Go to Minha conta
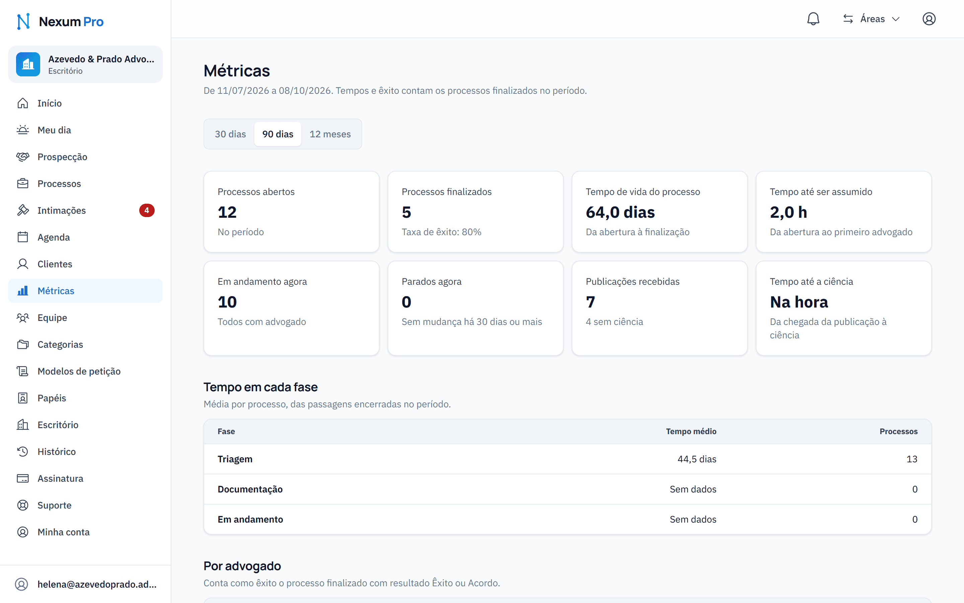The height and width of the screenshot is (603, 964). (x=85, y=532)
